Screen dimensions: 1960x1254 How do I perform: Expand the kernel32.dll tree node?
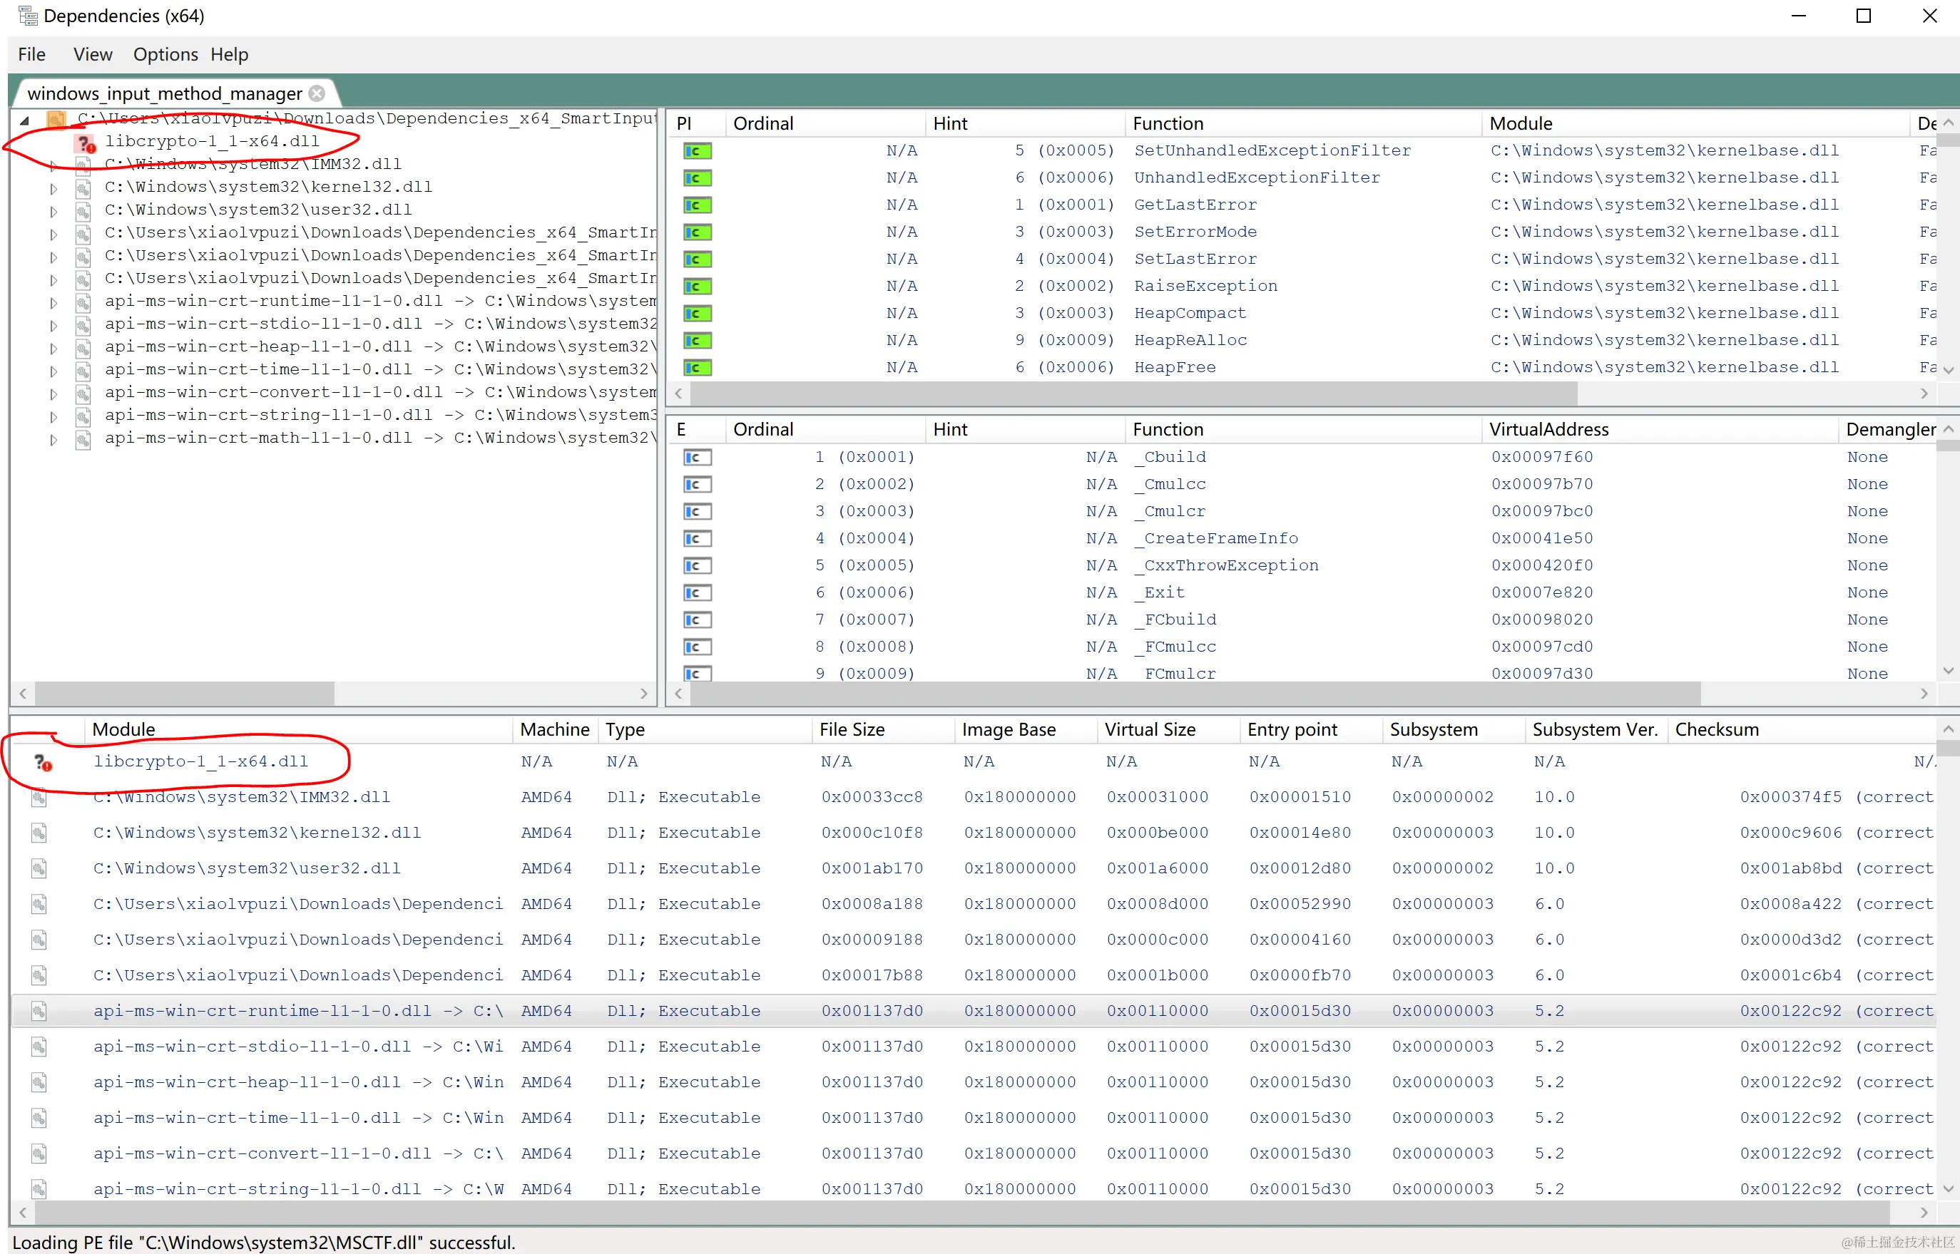(x=53, y=188)
